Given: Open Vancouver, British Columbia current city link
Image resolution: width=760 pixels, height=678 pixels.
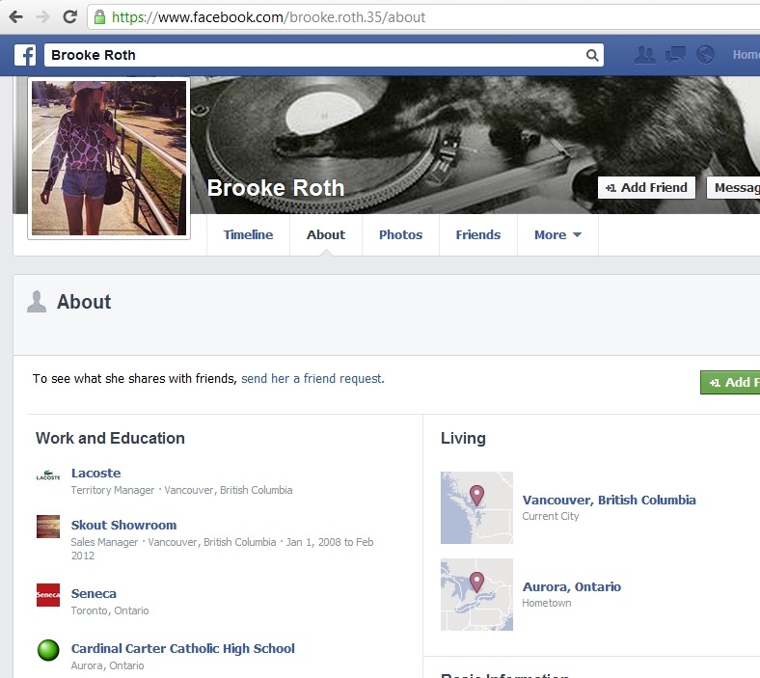Looking at the screenshot, I should click(x=609, y=500).
